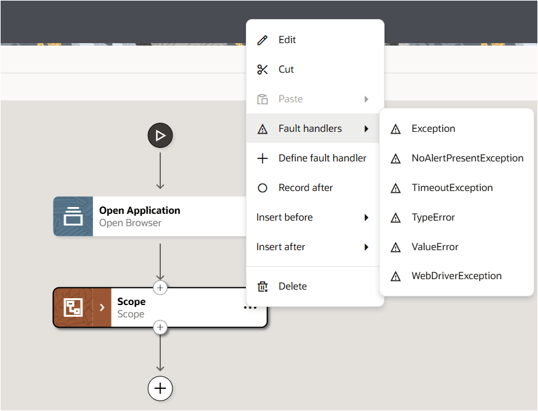Click the Record after circle icon
Screen dimensions: 538x411
pos(263,187)
